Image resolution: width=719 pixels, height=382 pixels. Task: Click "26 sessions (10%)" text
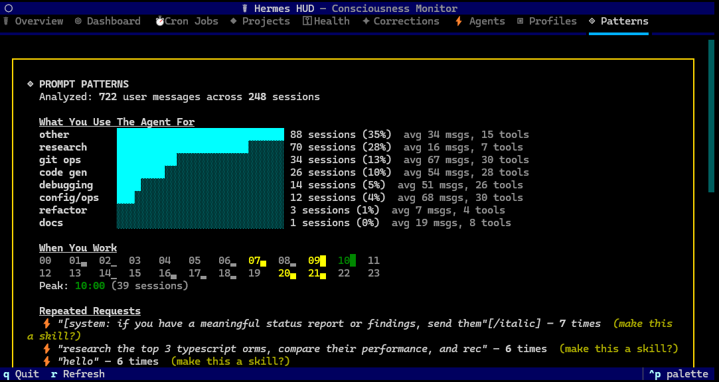[341, 172]
